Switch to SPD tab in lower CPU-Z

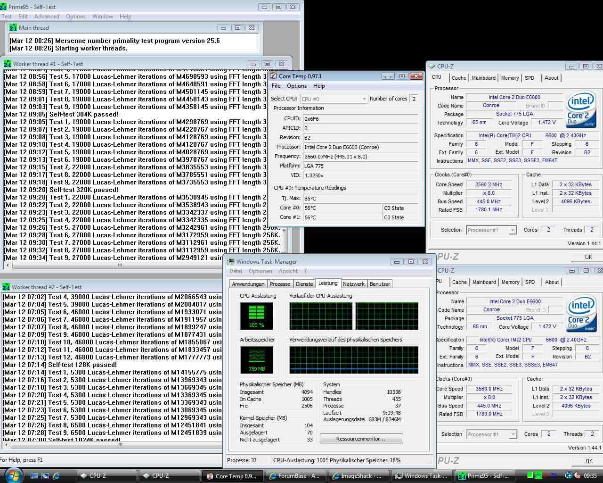(530, 283)
